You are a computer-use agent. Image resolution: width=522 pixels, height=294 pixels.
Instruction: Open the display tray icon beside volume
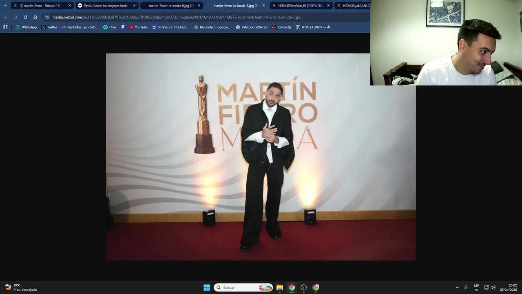487,287
